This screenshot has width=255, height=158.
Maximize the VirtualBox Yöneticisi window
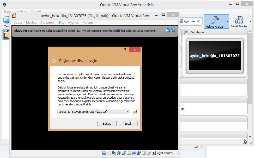(238, 4)
